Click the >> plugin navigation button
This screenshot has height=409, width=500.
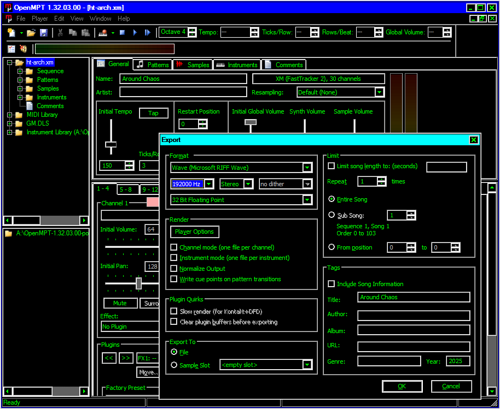point(126,358)
